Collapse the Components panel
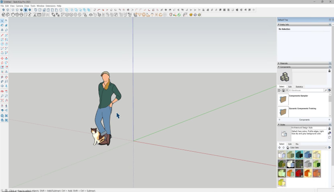The height and width of the screenshot is (192, 334). point(279,67)
